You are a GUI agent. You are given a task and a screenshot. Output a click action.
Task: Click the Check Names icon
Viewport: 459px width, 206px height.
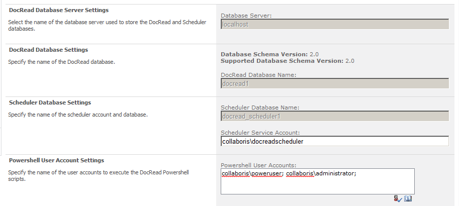pos(399,199)
